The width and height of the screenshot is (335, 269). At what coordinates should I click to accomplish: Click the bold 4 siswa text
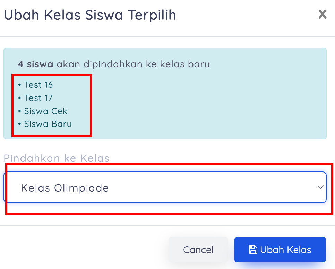(35, 64)
